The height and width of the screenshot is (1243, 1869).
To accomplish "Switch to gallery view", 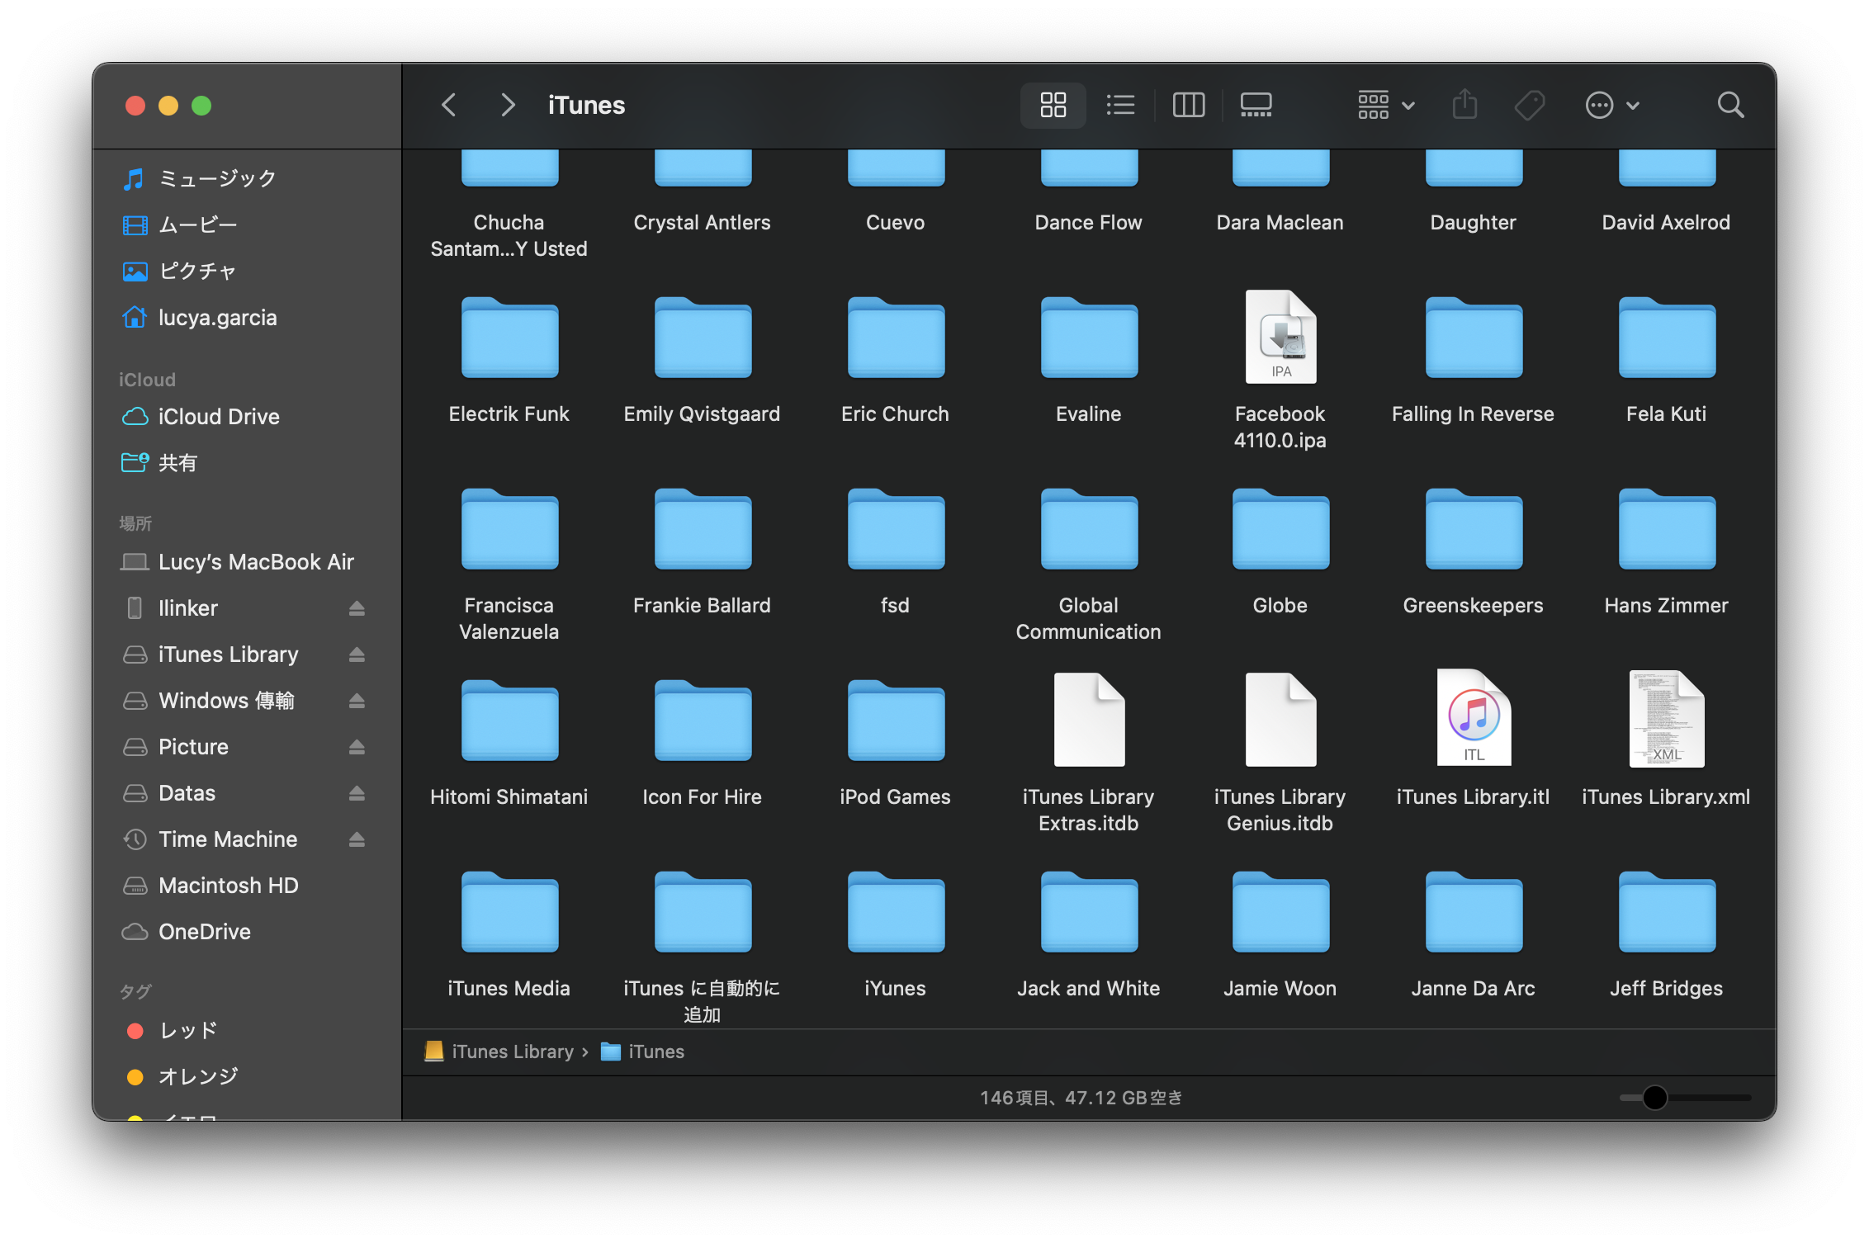I will pos(1256,105).
